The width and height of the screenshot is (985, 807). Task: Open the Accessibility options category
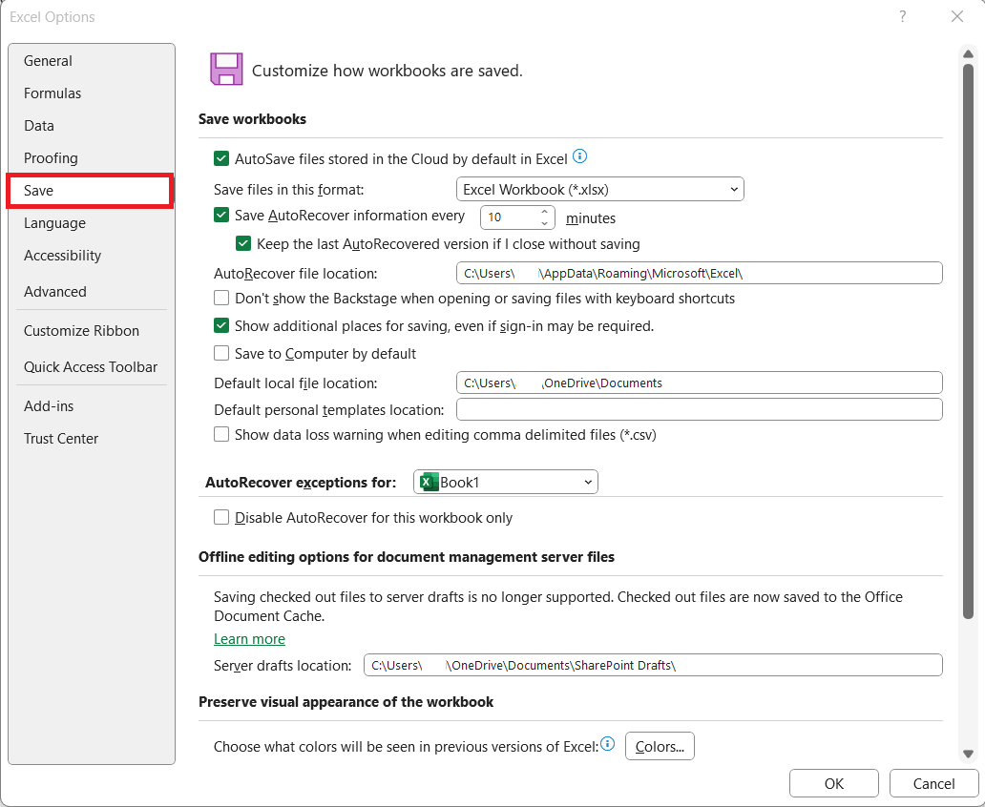(91, 256)
